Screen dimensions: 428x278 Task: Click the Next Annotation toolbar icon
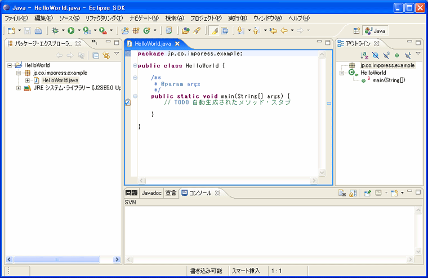click(x=240, y=30)
